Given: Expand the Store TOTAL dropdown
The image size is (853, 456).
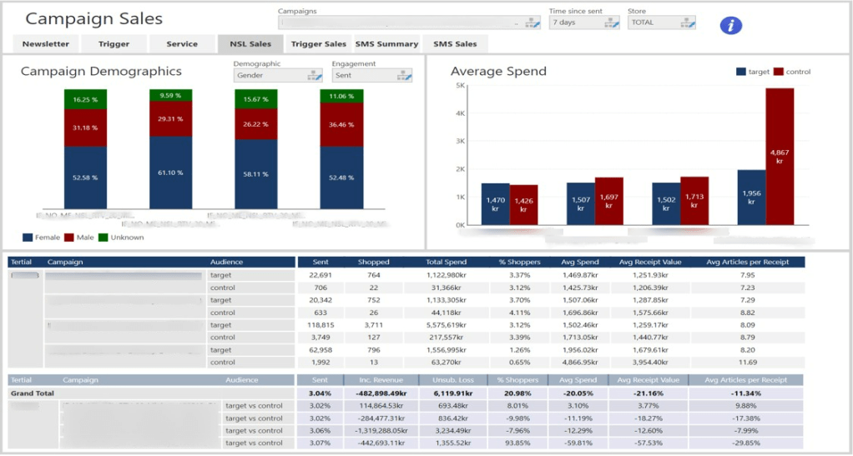Looking at the screenshot, I should (652, 23).
